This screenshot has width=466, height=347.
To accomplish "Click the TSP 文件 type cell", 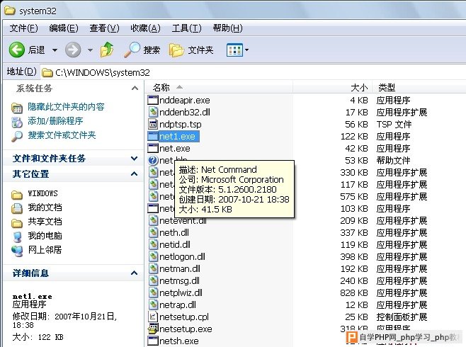I will 394,124.
